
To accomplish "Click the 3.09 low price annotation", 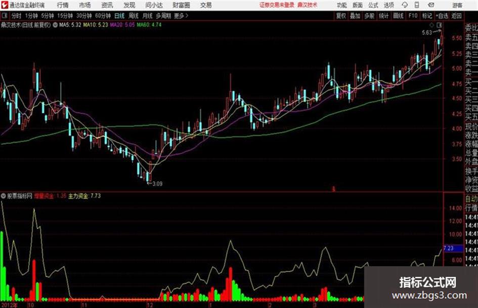I will (x=157, y=184).
